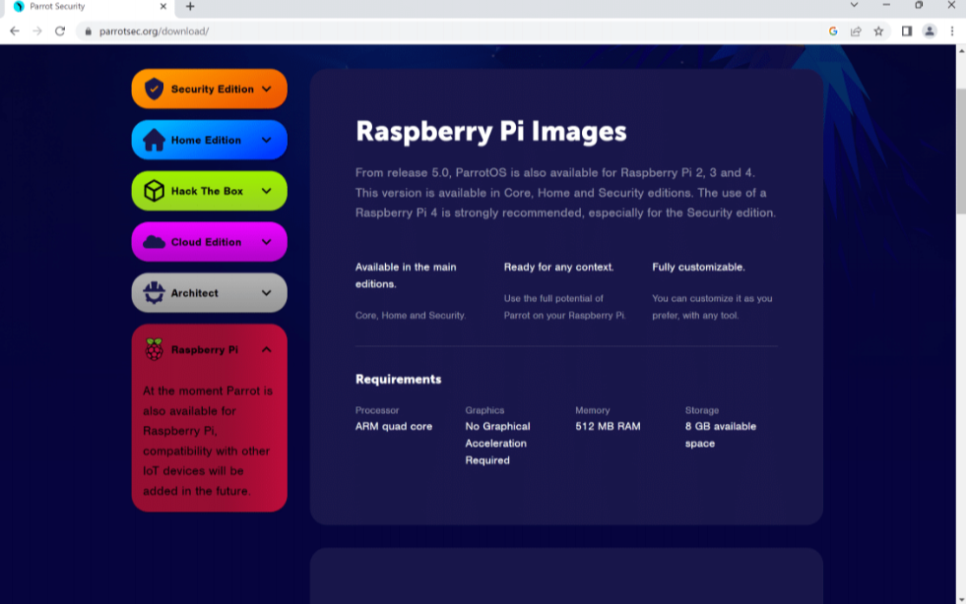This screenshot has height=604, width=966.
Task: Share this page using share icon
Action: [856, 30]
